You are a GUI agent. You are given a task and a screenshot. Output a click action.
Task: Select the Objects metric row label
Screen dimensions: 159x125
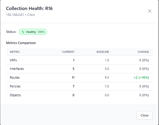tap(15, 95)
